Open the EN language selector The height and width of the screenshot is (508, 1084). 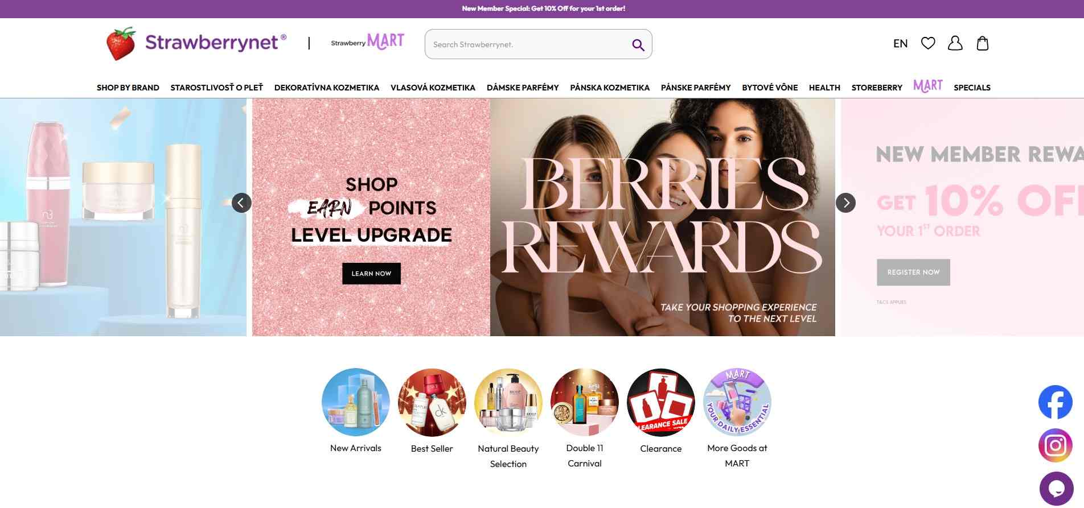pyautogui.click(x=900, y=43)
